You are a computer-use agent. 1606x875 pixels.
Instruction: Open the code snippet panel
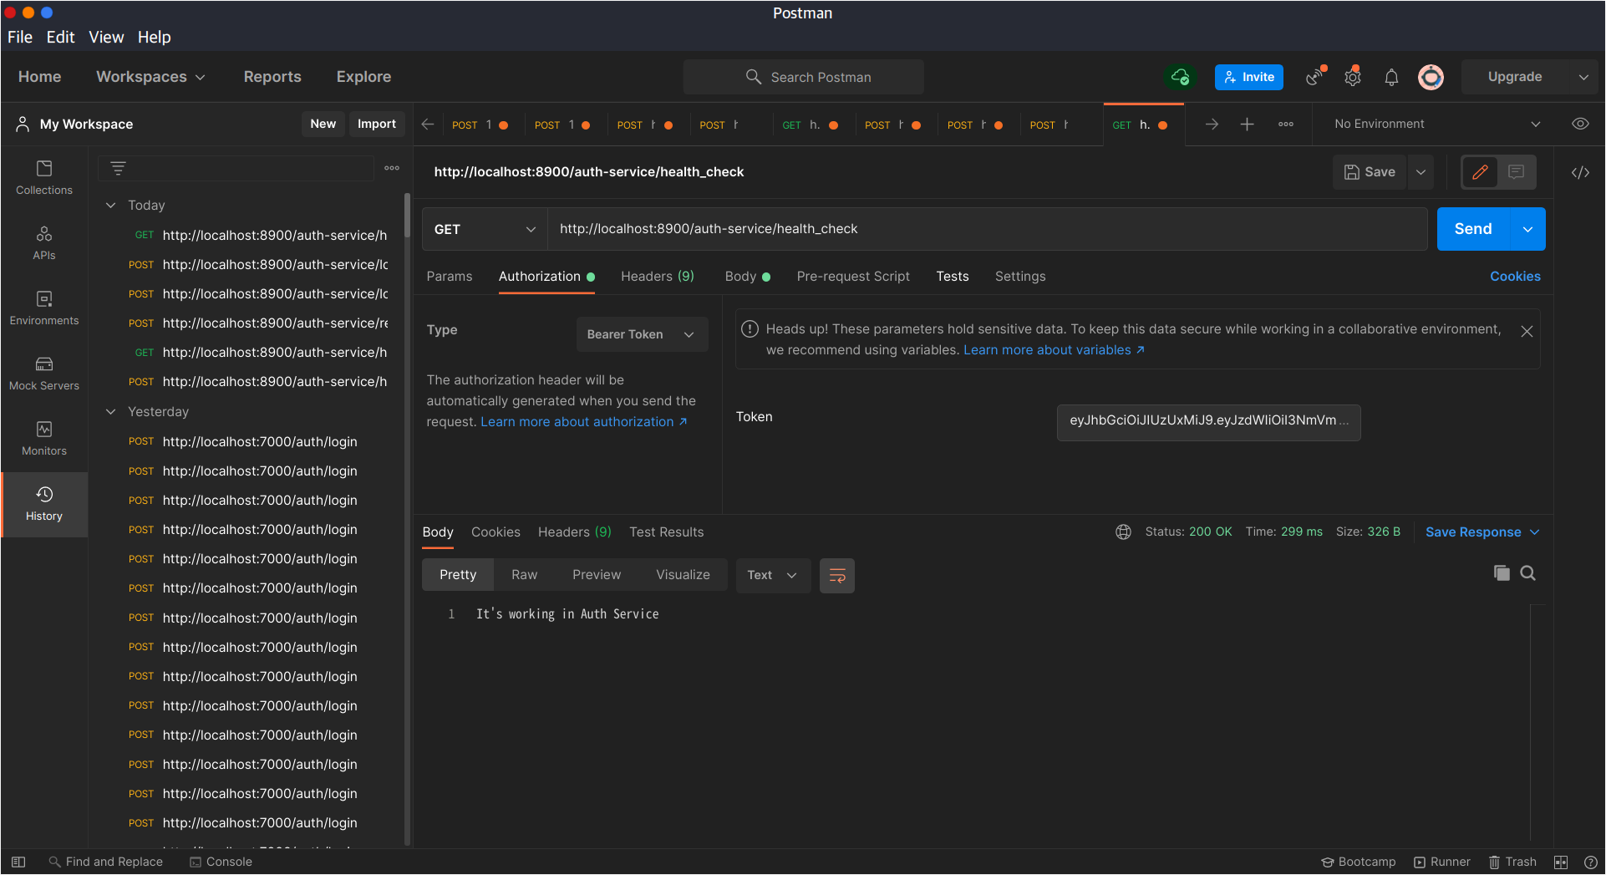tap(1580, 172)
